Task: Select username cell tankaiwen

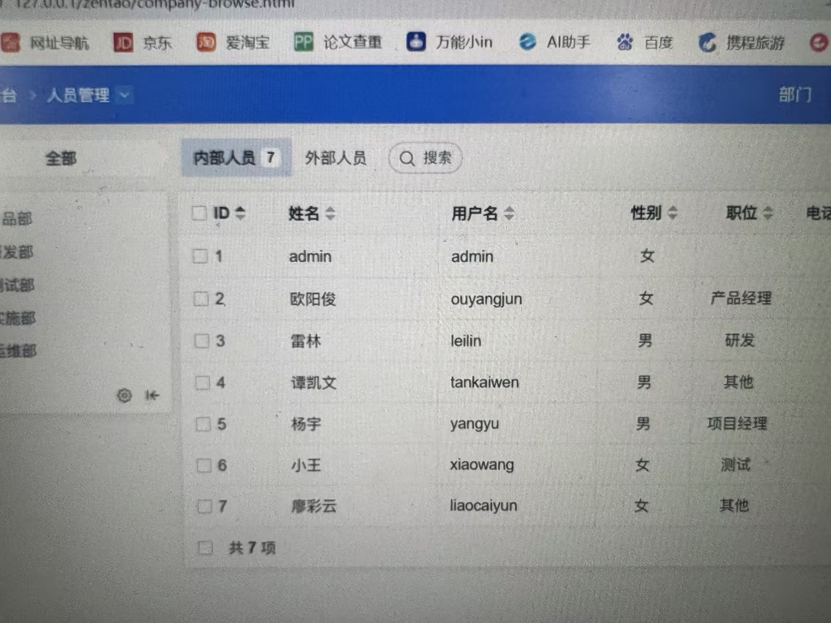Action: point(484,382)
